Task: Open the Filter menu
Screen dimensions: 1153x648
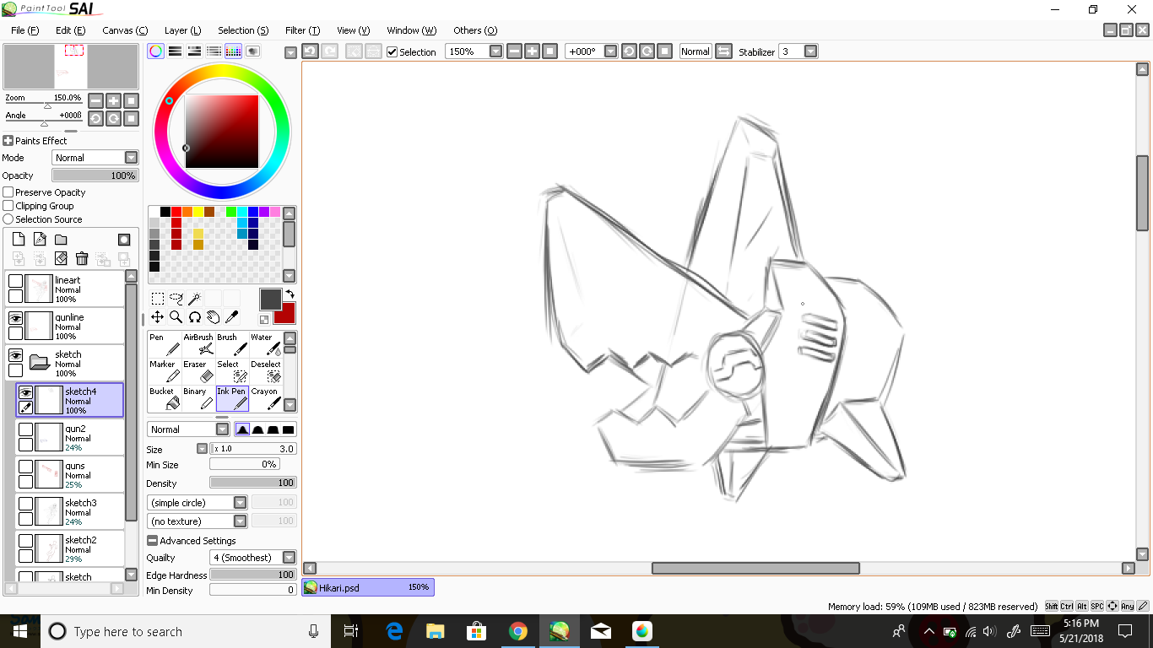Action: [x=302, y=30]
